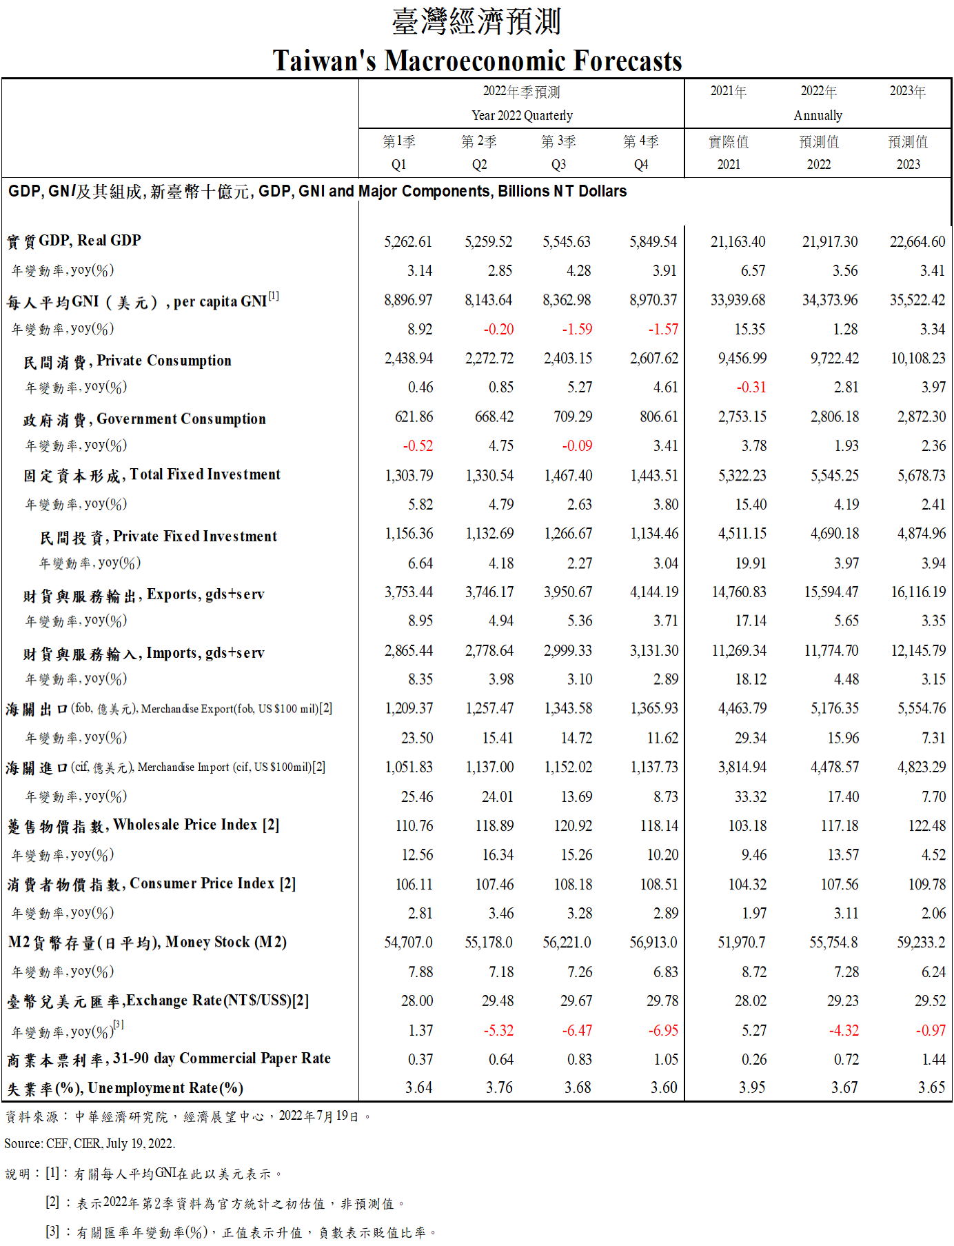Image resolution: width=954 pixels, height=1246 pixels.
Task: Select Commercial Paper Rate Q4 value 1.05
Action: click(x=666, y=1060)
